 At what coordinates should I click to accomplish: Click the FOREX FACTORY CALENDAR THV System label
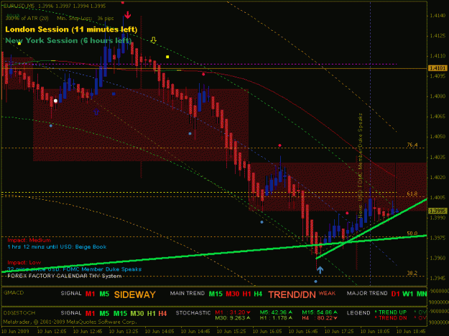pyautogui.click(x=65, y=276)
